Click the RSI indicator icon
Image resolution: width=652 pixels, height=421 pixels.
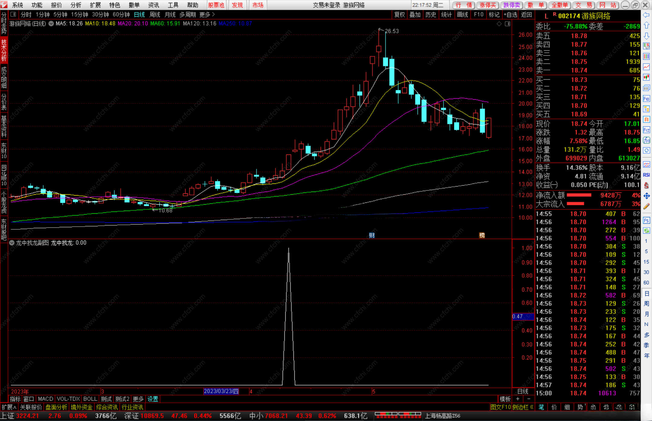click(x=646, y=175)
